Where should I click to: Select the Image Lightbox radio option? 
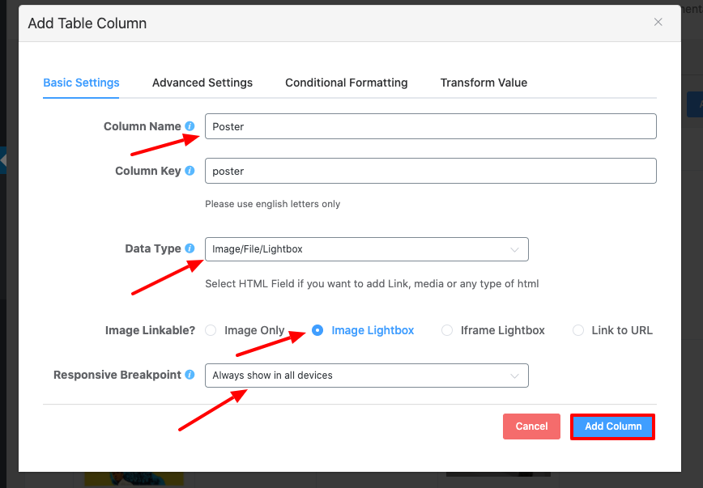(x=317, y=330)
